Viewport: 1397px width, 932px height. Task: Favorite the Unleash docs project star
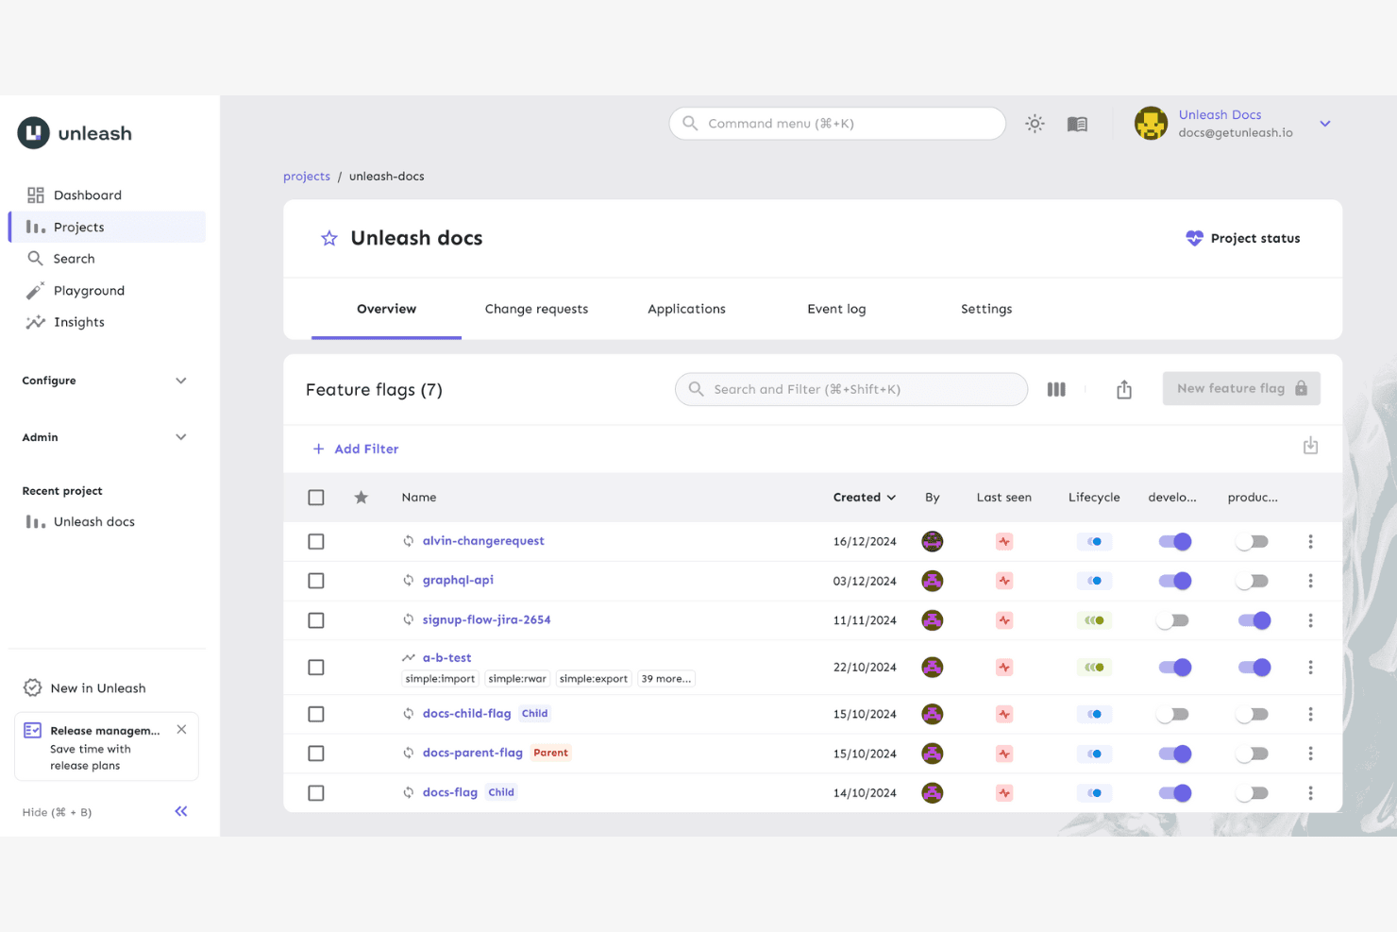pyautogui.click(x=328, y=238)
